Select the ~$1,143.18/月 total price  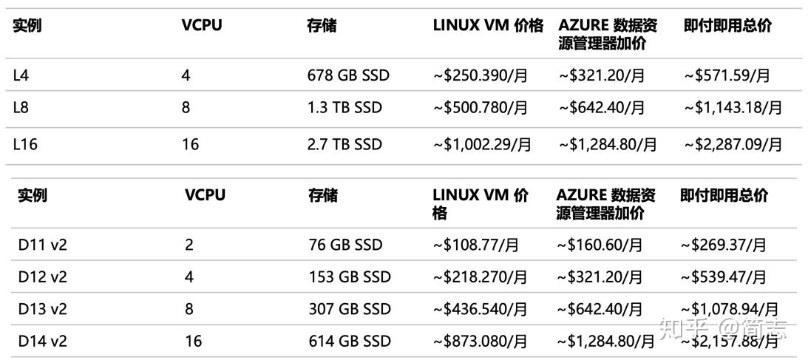coord(733,108)
